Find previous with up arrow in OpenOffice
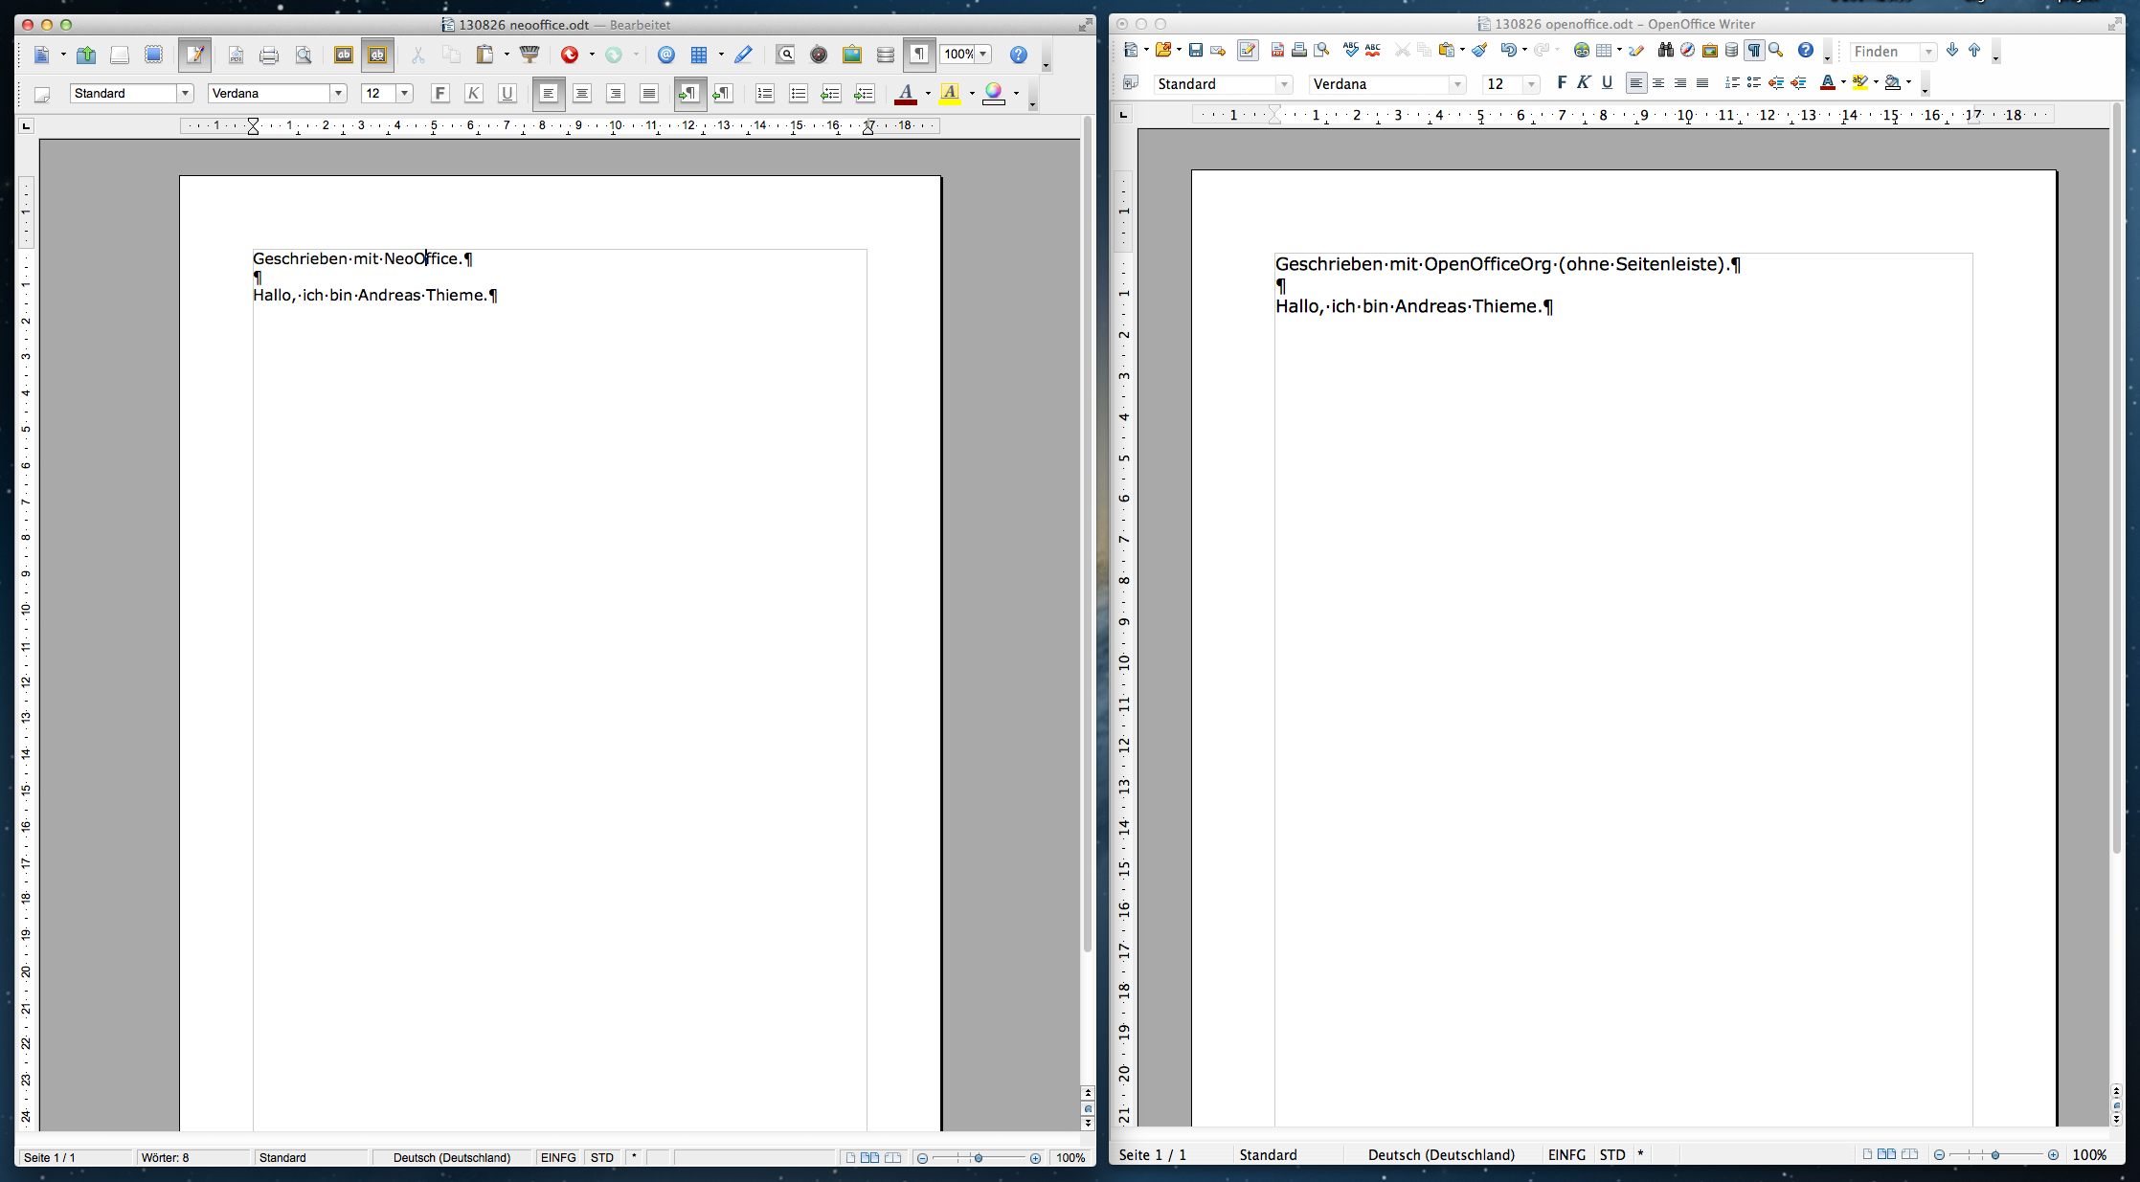 tap(1974, 51)
